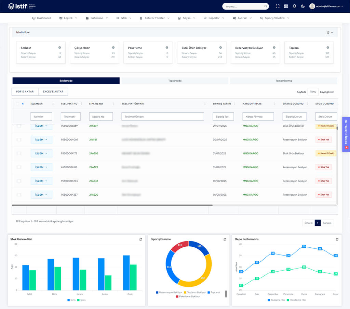Expand the Lojistik menu dropdown
This screenshot has width=350, height=309.
pos(68,18)
